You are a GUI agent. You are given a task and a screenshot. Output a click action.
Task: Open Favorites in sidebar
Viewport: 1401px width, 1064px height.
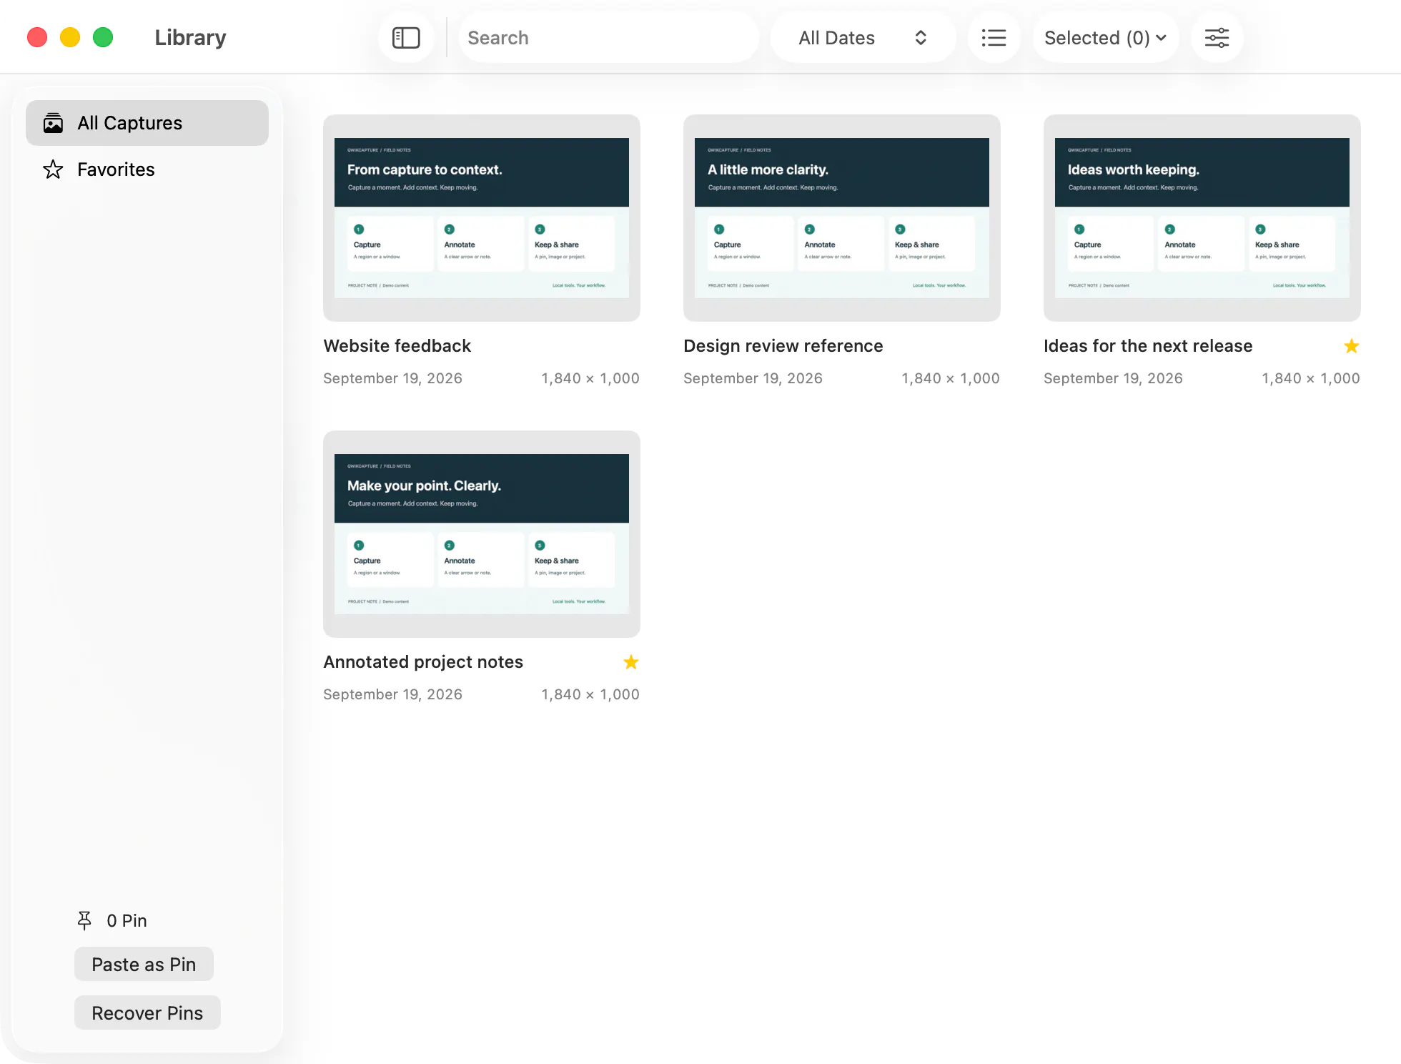click(x=147, y=169)
